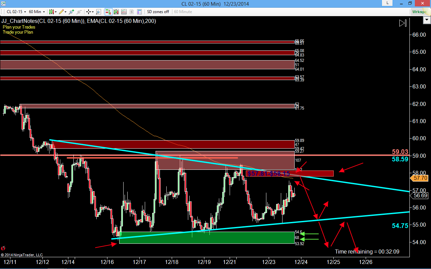Open the strategies dollar icon
Viewport: 431px width, 269px height.
pos(132,12)
